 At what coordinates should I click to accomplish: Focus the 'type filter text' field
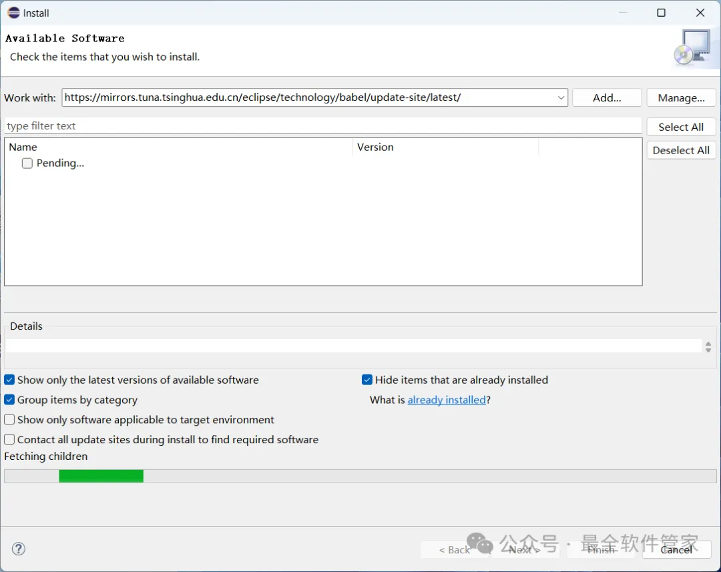(322, 126)
